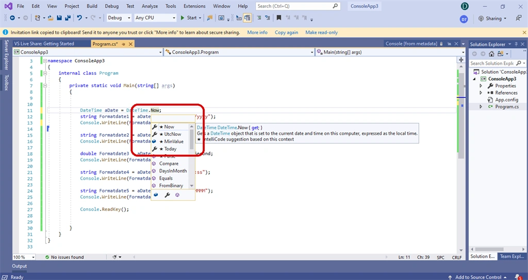Click the Copy again link

point(286,32)
